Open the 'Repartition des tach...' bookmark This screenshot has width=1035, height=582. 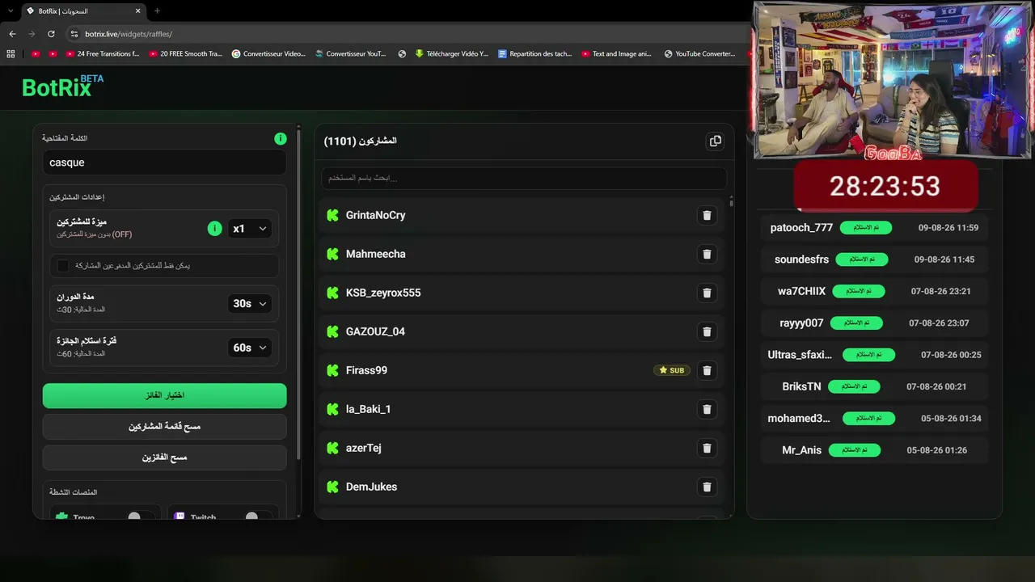click(x=535, y=54)
